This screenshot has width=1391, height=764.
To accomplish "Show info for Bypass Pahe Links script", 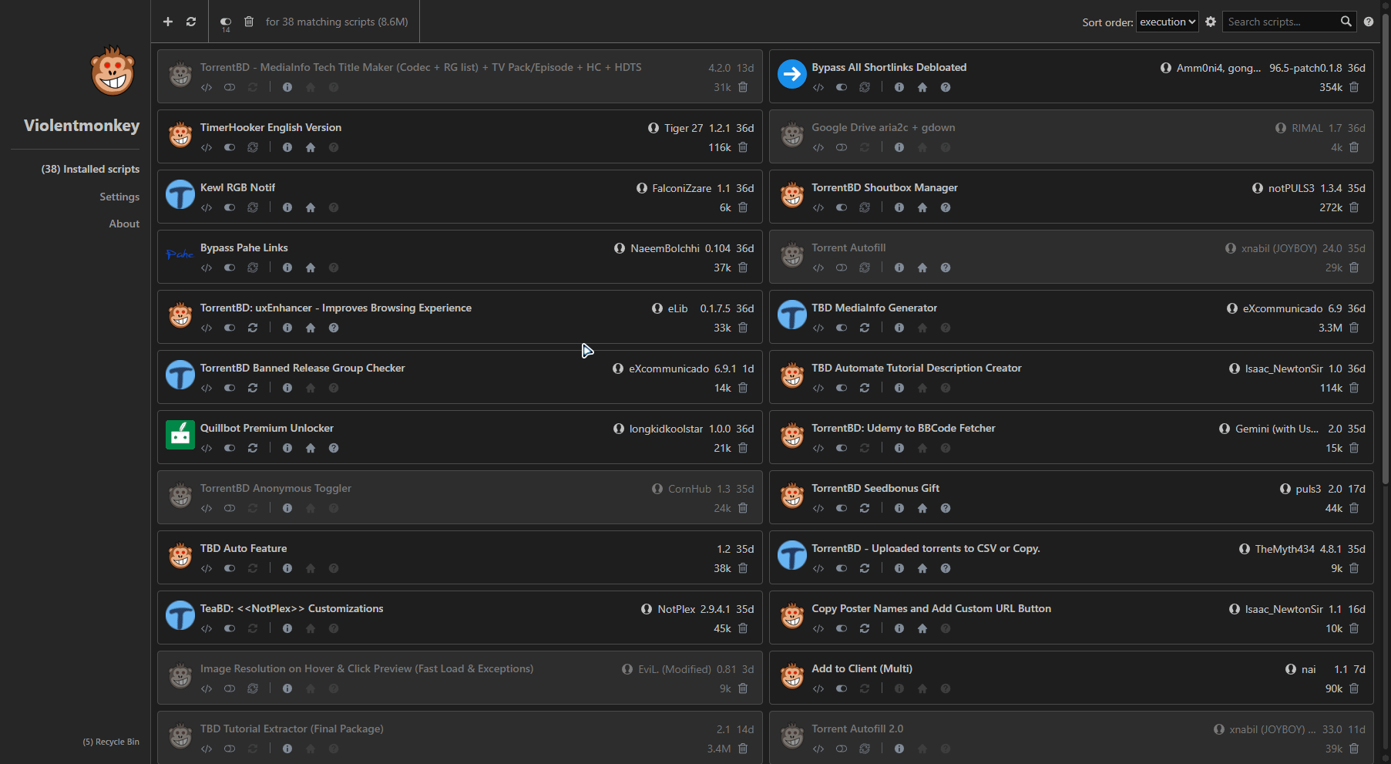I will pos(287,268).
